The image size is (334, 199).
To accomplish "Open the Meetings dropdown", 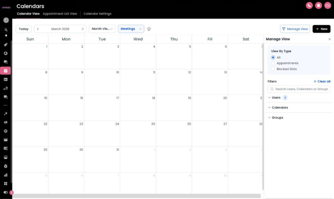I will coord(131,29).
